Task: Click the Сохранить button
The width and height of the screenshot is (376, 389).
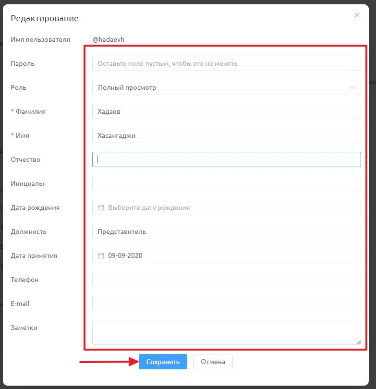Action: click(x=163, y=362)
